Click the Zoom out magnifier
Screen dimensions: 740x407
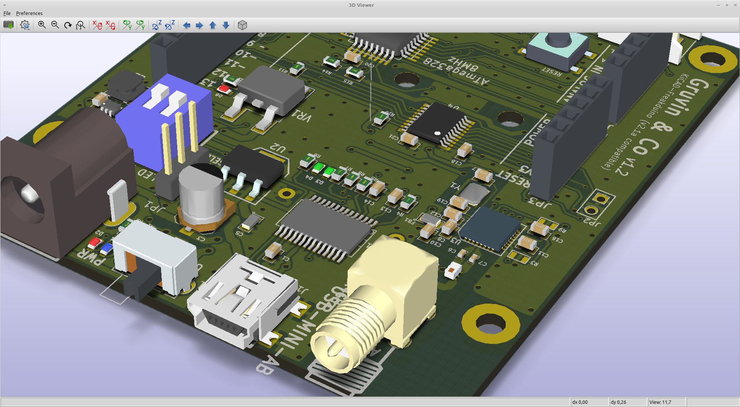pyautogui.click(x=55, y=25)
